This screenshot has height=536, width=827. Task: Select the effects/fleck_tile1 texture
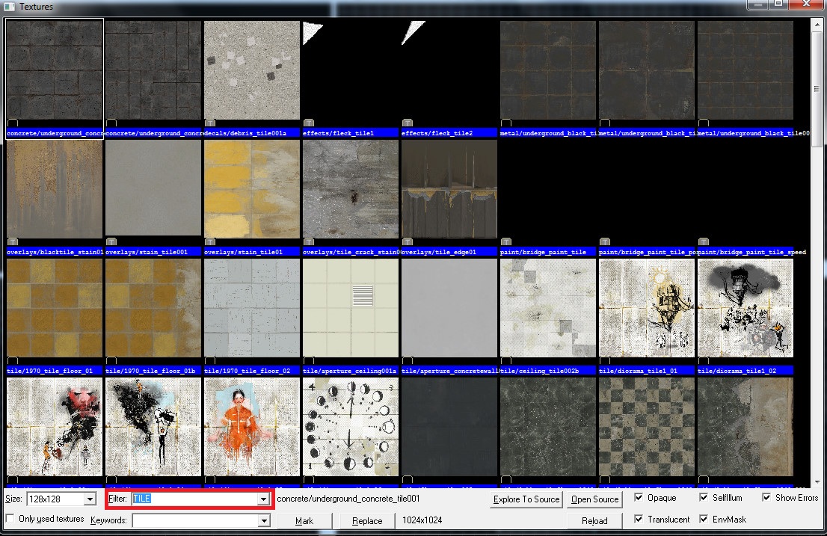click(350, 70)
